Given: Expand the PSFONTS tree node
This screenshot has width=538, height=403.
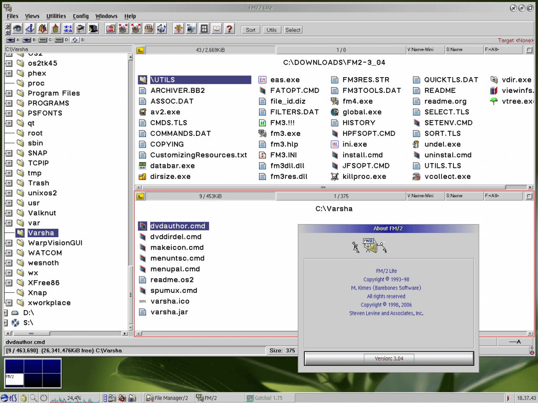Looking at the screenshot, I should click(x=9, y=113).
